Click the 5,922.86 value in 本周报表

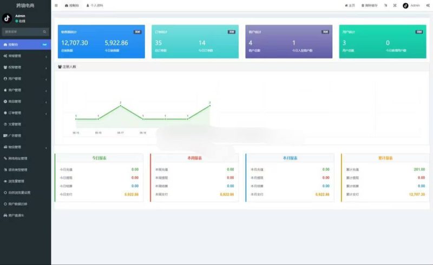227,195
